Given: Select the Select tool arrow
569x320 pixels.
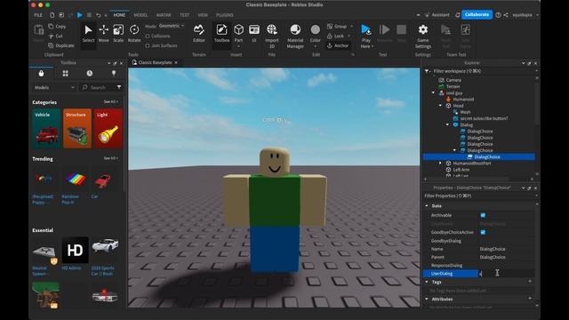Looking at the screenshot, I should [88, 34].
